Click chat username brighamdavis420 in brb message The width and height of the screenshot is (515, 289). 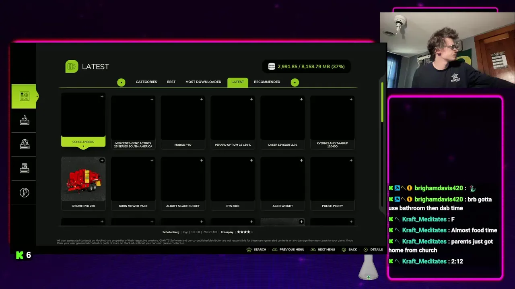[x=439, y=199]
